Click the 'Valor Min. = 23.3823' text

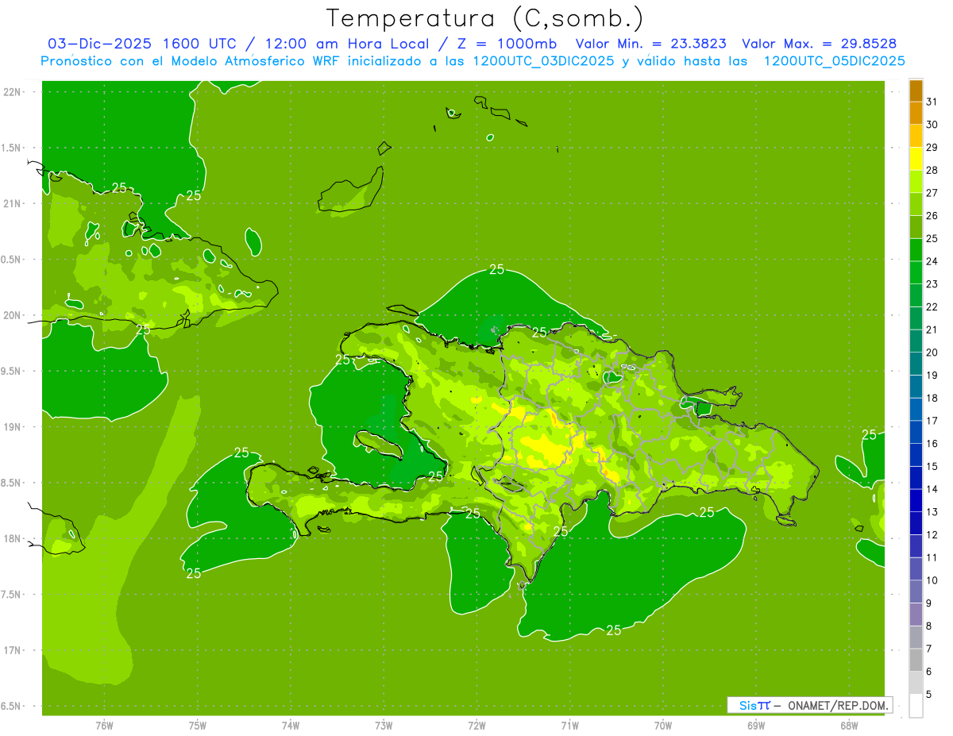click(650, 44)
